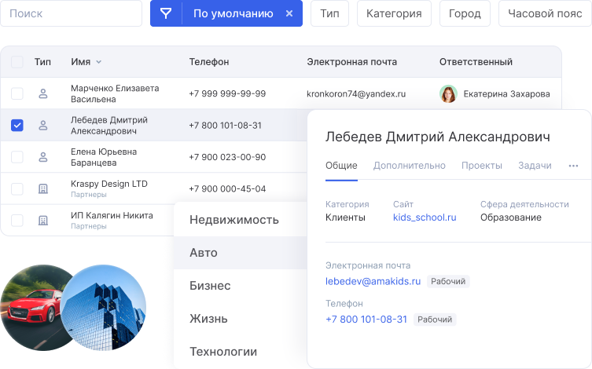This screenshot has height=369, width=592.
Task: Open more tabs ellipsis in contact card
Action: tap(573, 166)
